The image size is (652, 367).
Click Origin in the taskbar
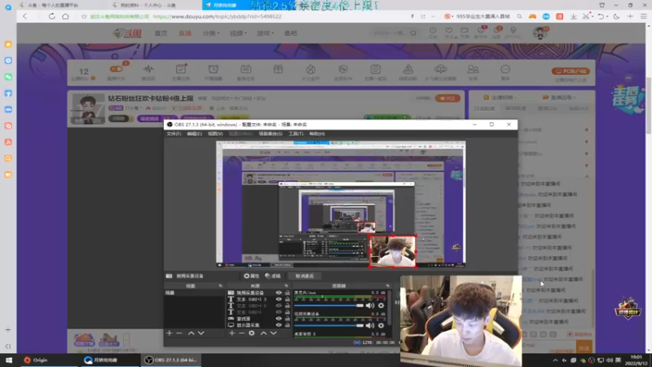[x=36, y=360]
